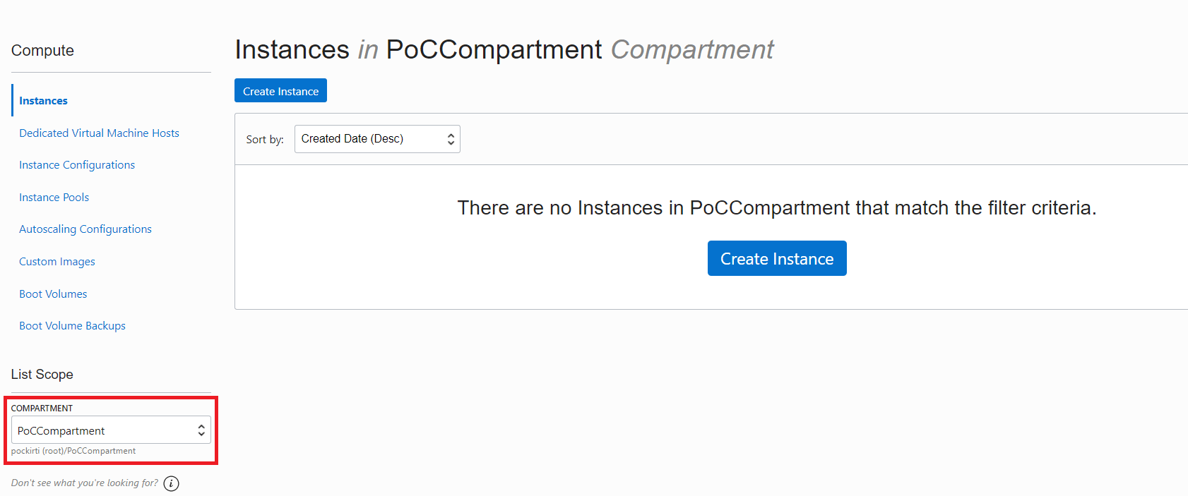Click the Instances in PoCCompartment page title
The height and width of the screenshot is (496, 1188).
click(504, 50)
